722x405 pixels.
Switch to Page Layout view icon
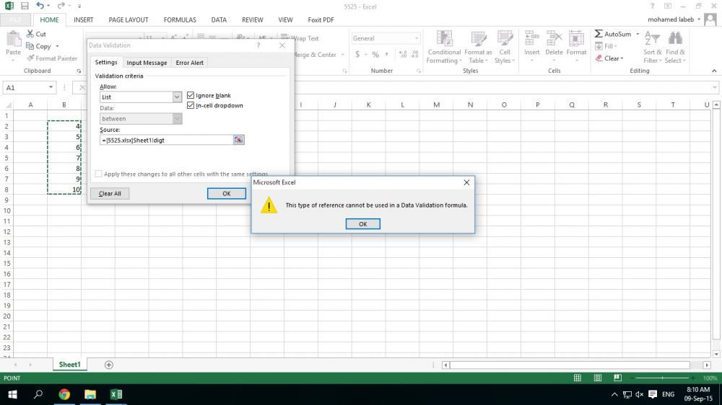[x=598, y=378]
